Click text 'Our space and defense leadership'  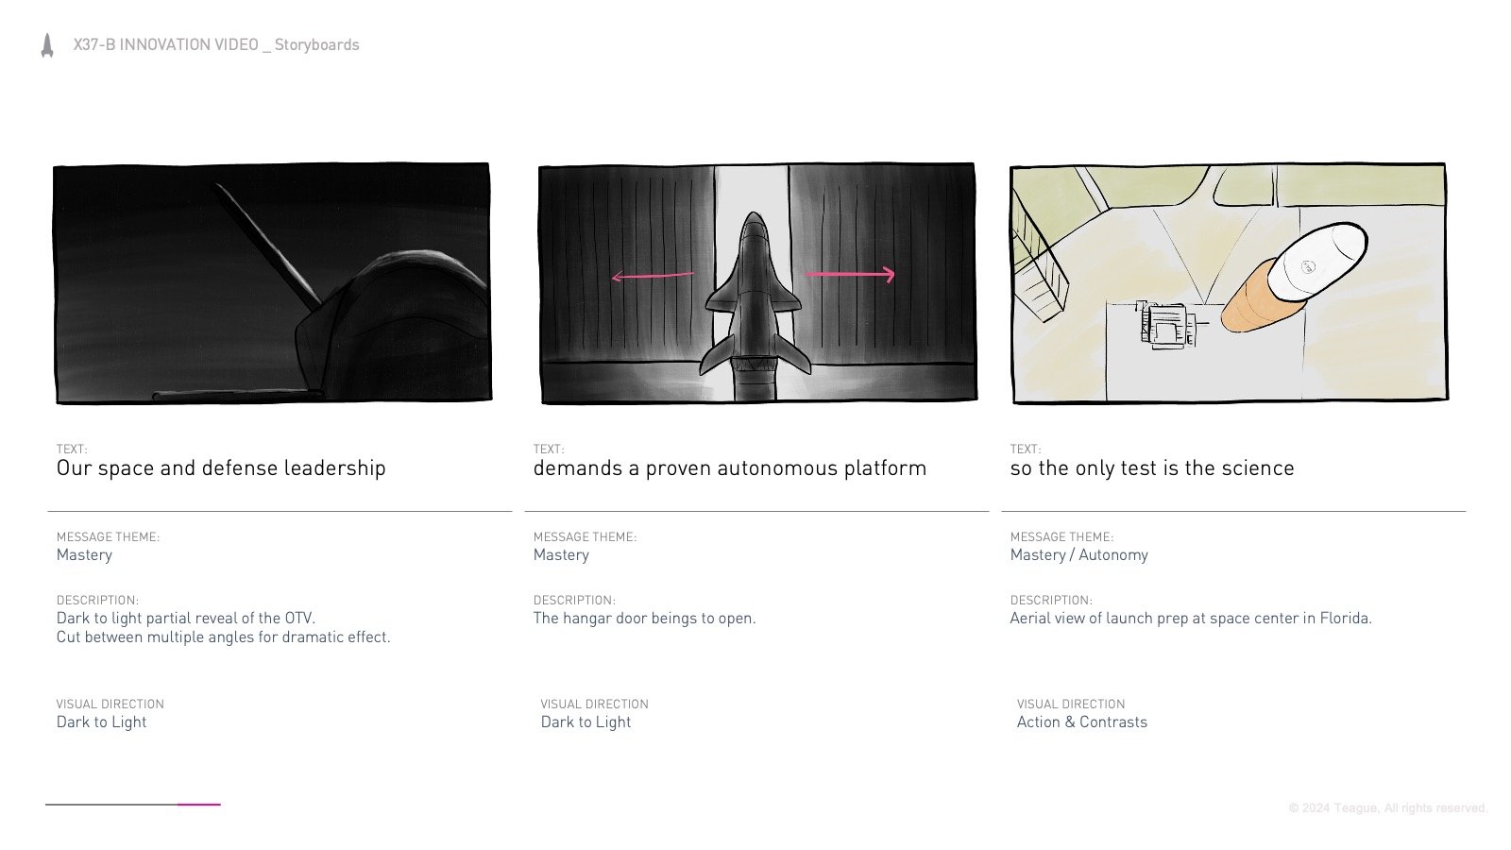[221, 468]
